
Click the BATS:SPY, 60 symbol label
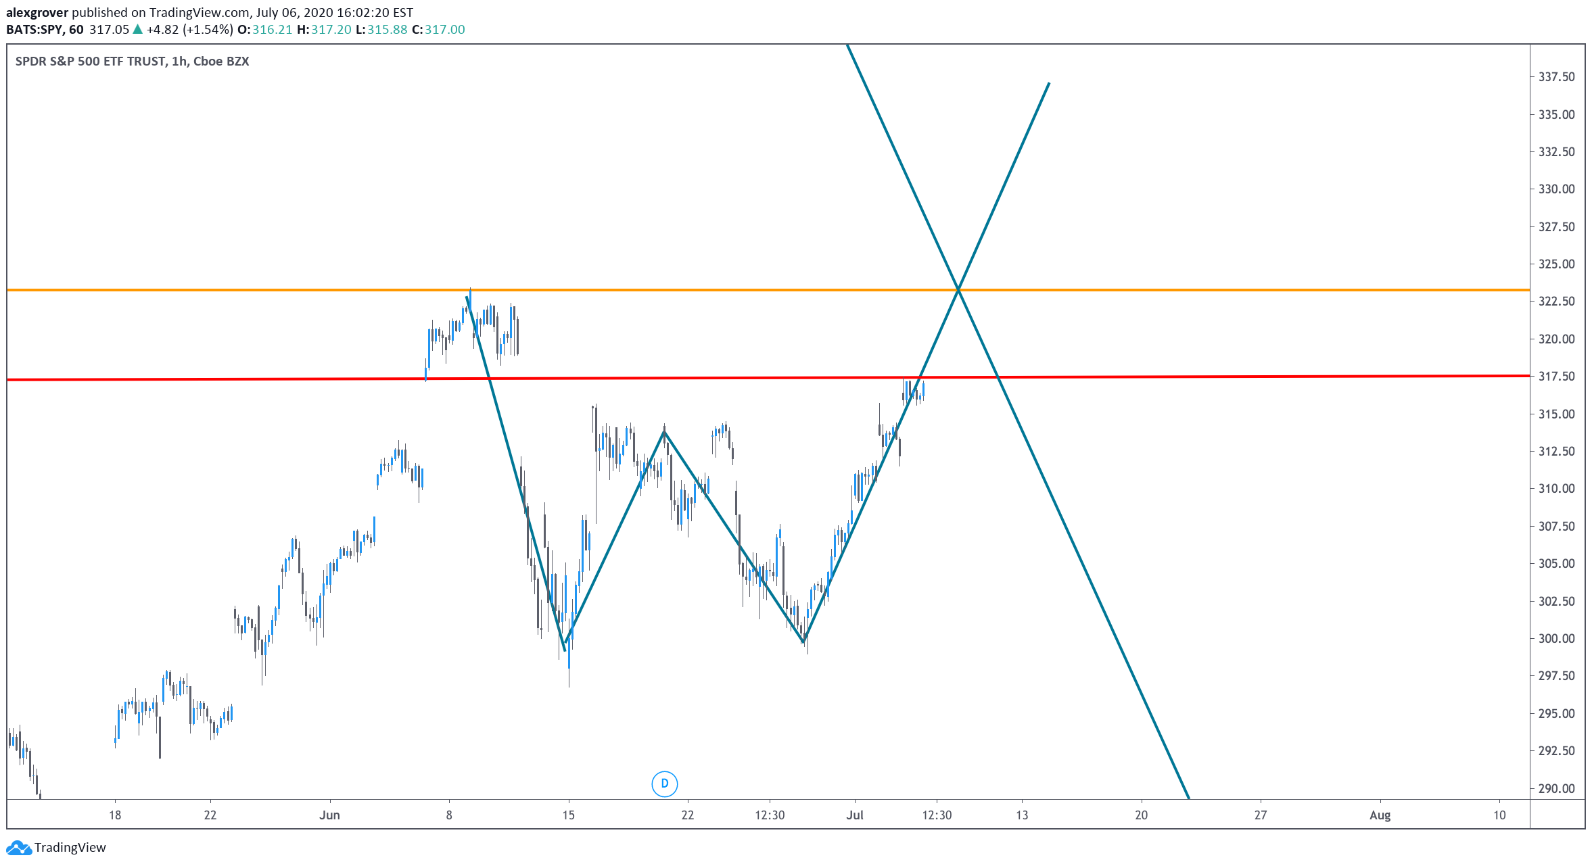pyautogui.click(x=45, y=29)
